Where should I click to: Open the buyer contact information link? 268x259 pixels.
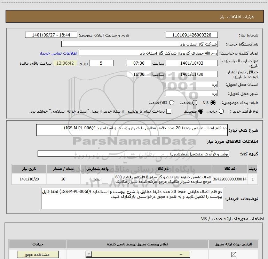[58, 53]
